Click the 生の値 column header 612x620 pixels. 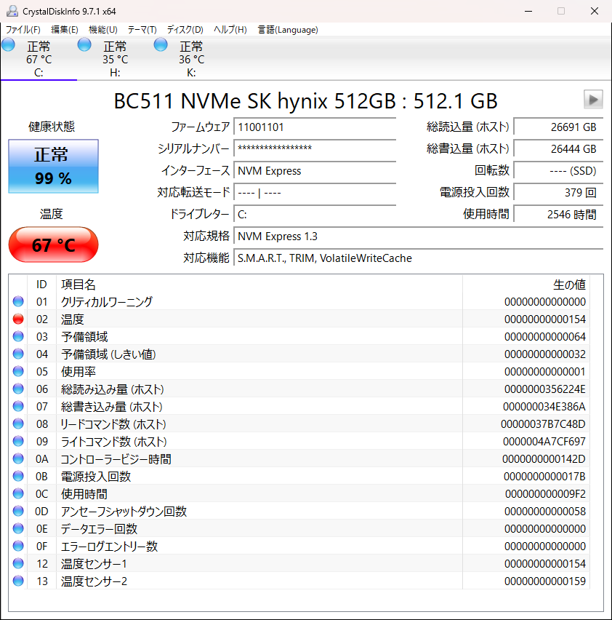(x=568, y=285)
